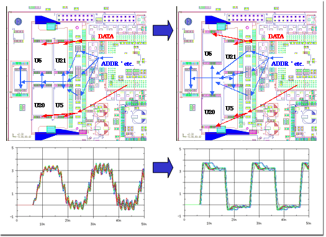Click the round blue mounting hole in left layout
The width and height of the screenshot is (326, 237).
point(18,21)
